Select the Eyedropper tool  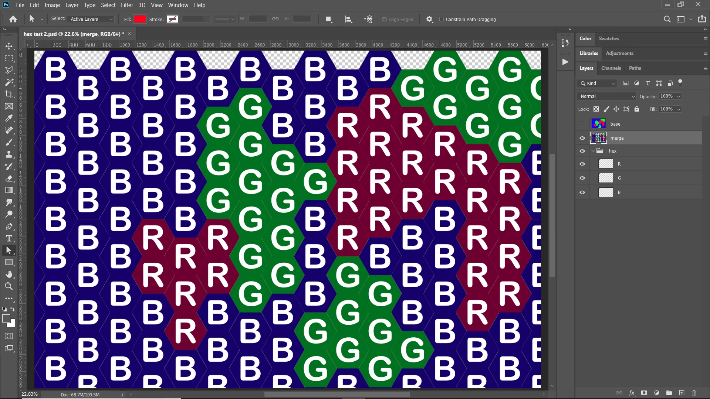click(x=9, y=118)
